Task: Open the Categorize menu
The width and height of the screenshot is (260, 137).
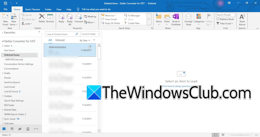Action: 199,20
